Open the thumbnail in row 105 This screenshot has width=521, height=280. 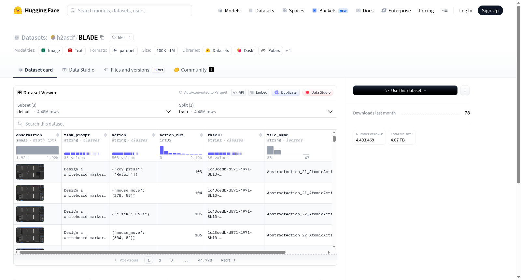tap(30, 214)
